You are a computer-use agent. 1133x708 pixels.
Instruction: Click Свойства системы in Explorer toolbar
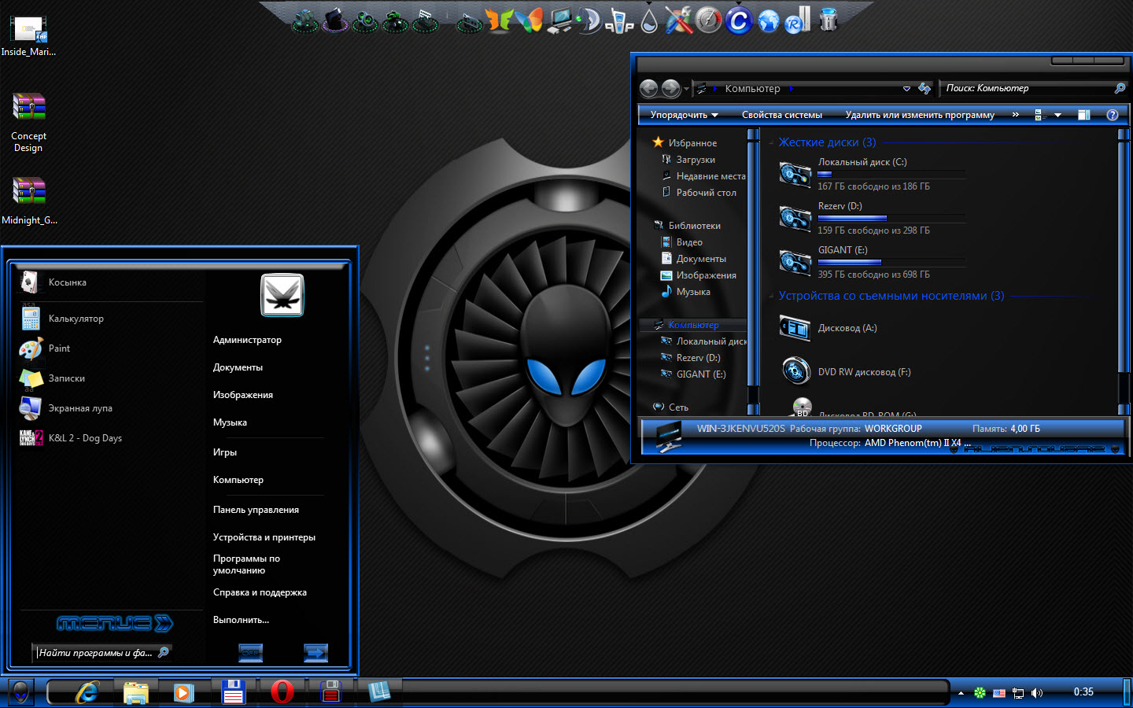click(782, 115)
